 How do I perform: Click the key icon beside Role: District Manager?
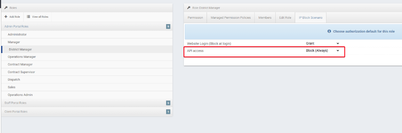point(189,8)
